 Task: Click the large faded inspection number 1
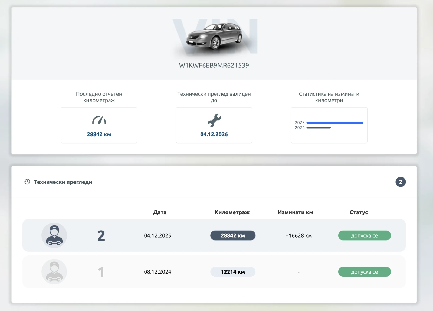click(x=101, y=272)
